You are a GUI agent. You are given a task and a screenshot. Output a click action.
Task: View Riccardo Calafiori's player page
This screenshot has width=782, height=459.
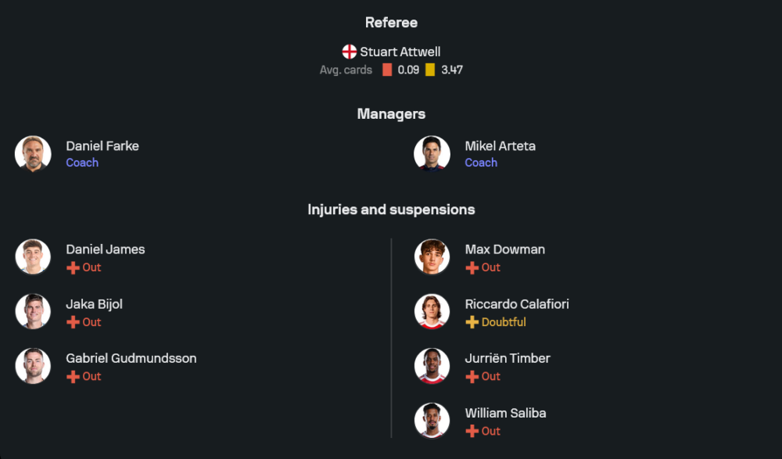pos(517,304)
